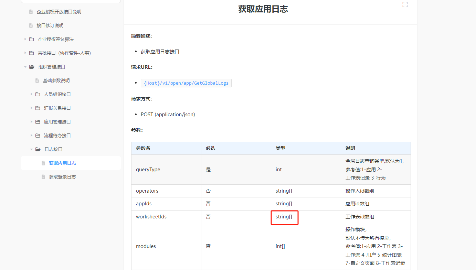This screenshot has width=476, height=270.
Task: Open the 接口修订说明 document link
Action: point(50,25)
